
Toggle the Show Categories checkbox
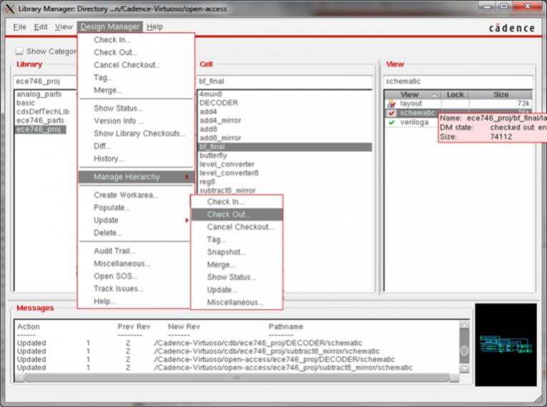click(x=19, y=51)
